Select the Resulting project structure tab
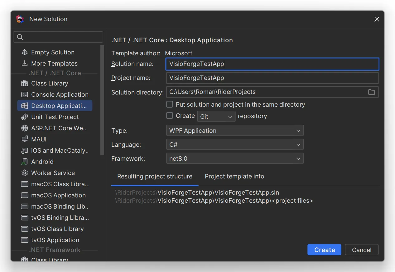 pos(154,176)
